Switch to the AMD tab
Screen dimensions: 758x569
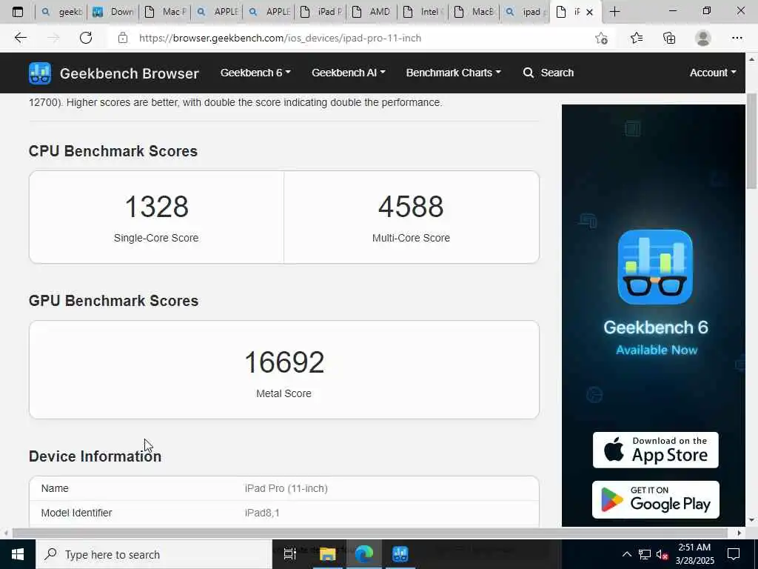372,12
